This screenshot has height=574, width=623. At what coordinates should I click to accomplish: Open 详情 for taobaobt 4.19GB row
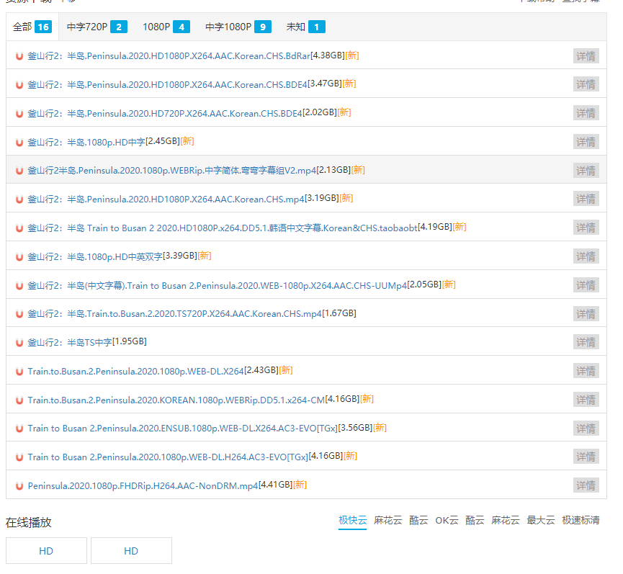586,228
